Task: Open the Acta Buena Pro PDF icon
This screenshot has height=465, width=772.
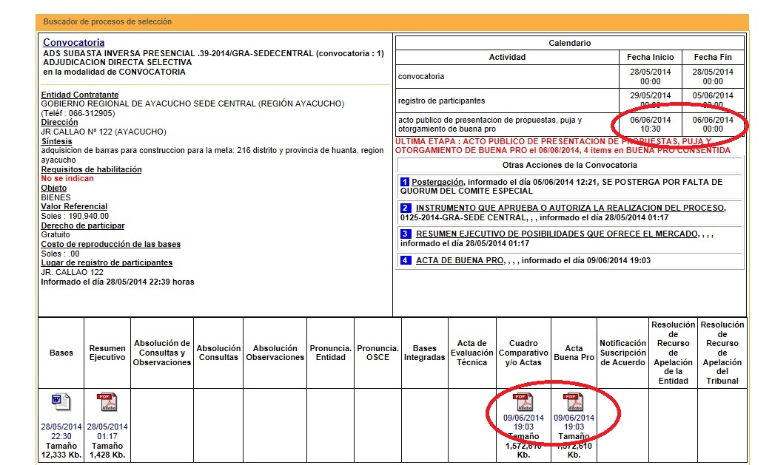Action: 574,402
